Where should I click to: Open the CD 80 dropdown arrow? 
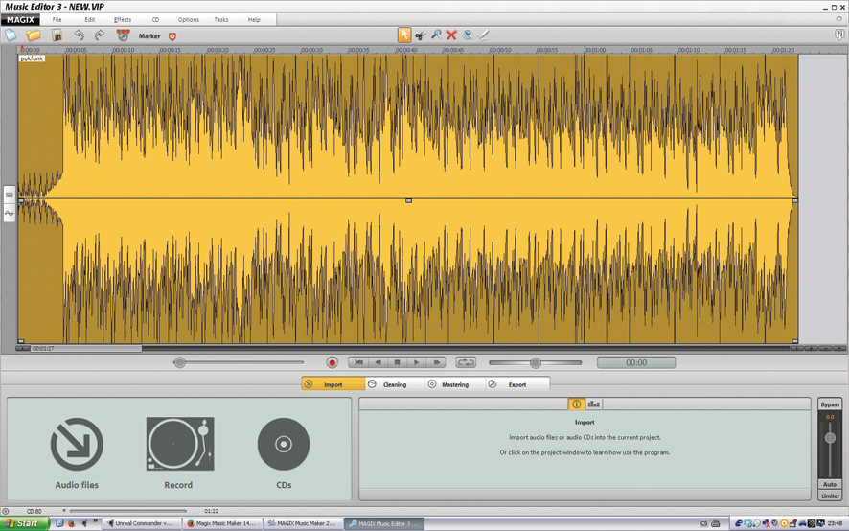tap(64, 511)
